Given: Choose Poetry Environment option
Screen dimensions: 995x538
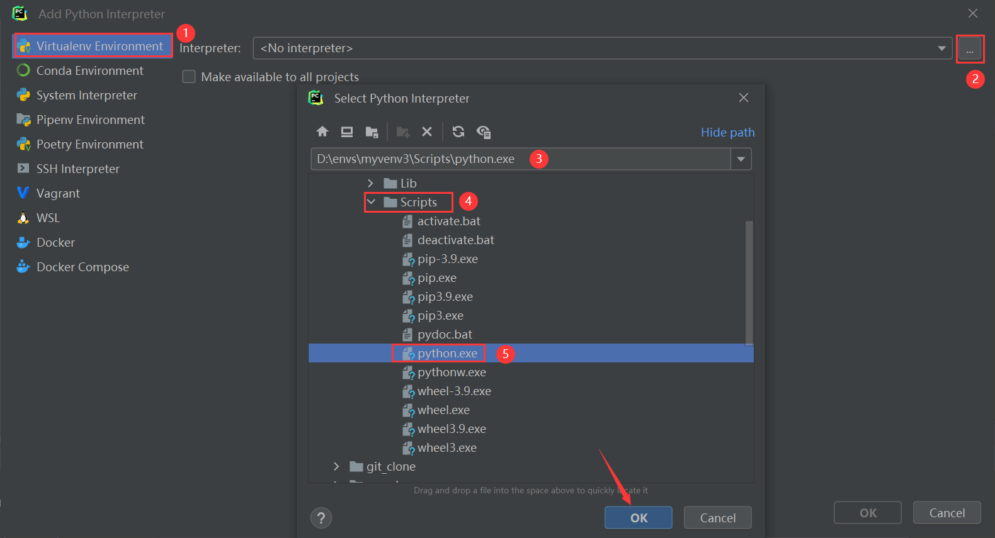Looking at the screenshot, I should [90, 144].
